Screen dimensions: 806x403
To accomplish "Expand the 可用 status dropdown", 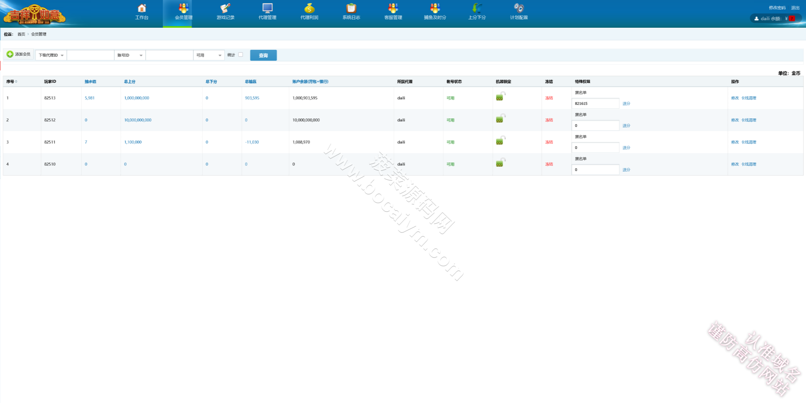I will point(209,55).
